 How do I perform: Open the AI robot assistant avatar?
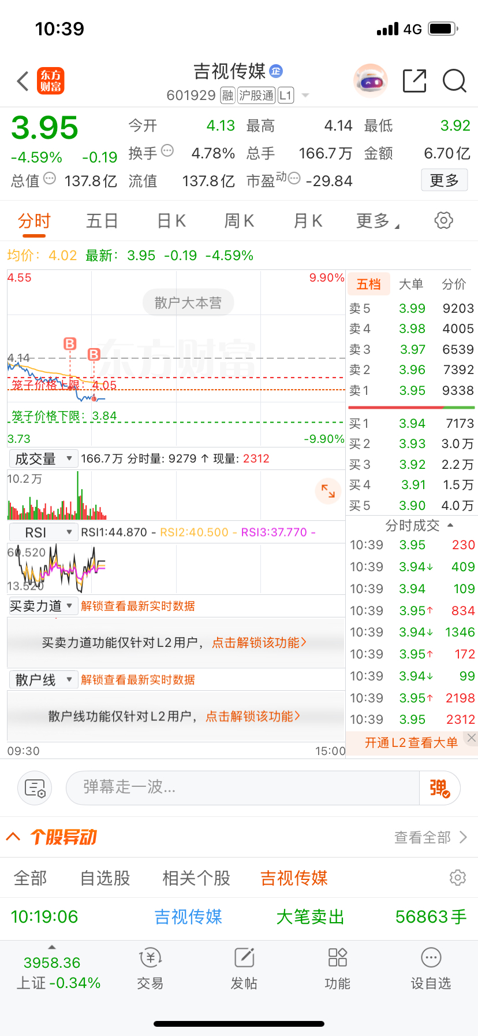click(x=370, y=81)
